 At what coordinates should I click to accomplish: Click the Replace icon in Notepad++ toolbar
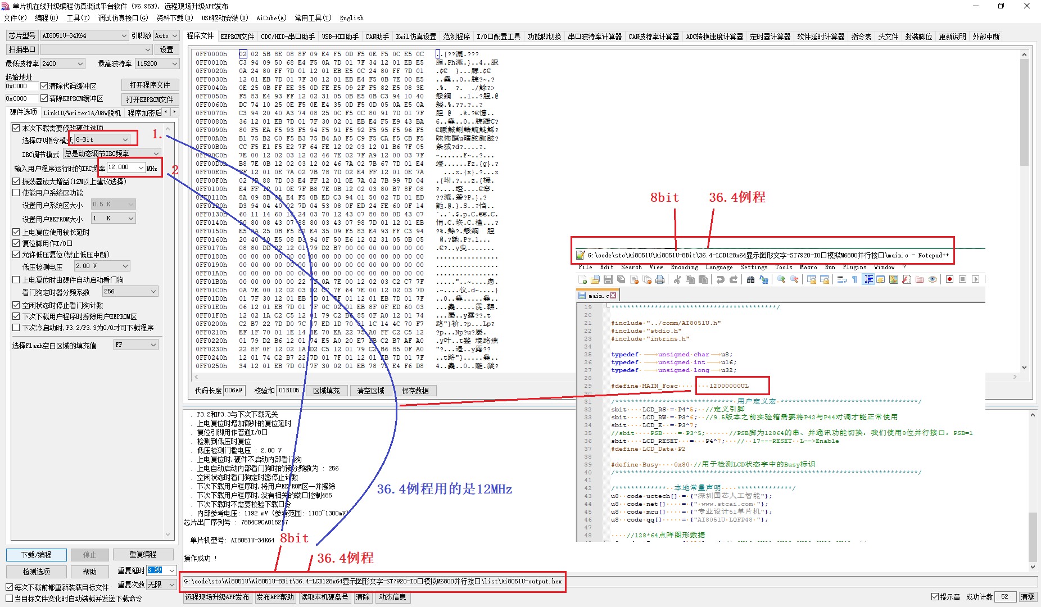763,279
